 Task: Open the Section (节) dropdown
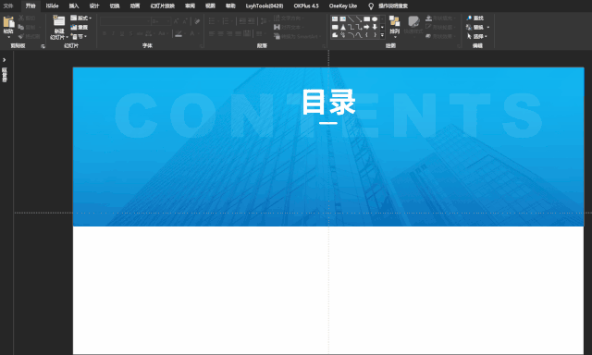point(79,36)
